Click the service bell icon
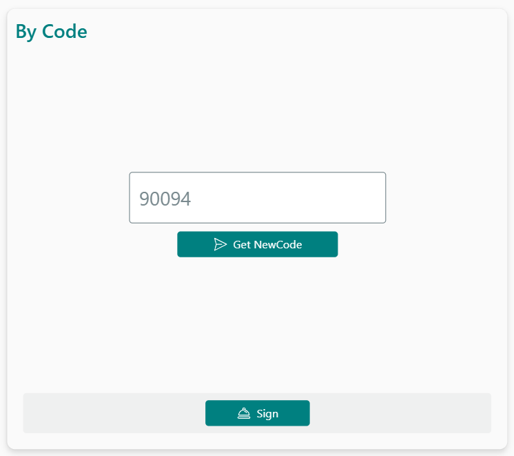Screen dimensions: 514x456 click(244, 413)
